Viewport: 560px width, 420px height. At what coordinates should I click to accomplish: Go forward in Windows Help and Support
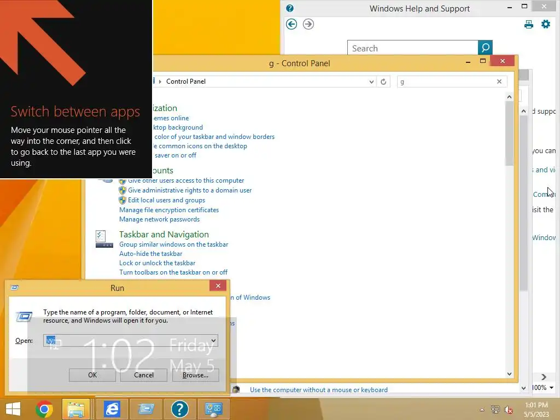[308, 24]
